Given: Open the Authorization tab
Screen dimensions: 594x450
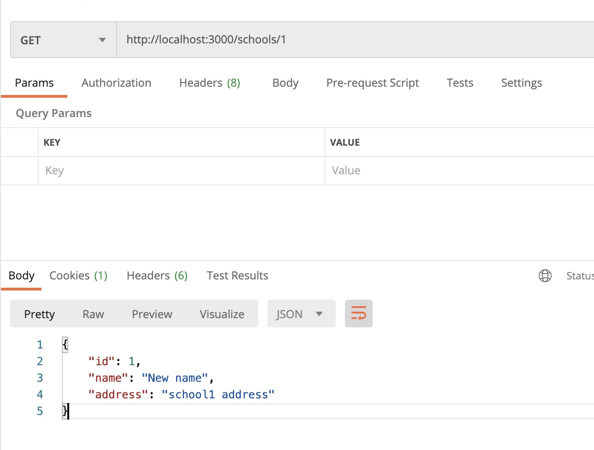Looking at the screenshot, I should (116, 83).
